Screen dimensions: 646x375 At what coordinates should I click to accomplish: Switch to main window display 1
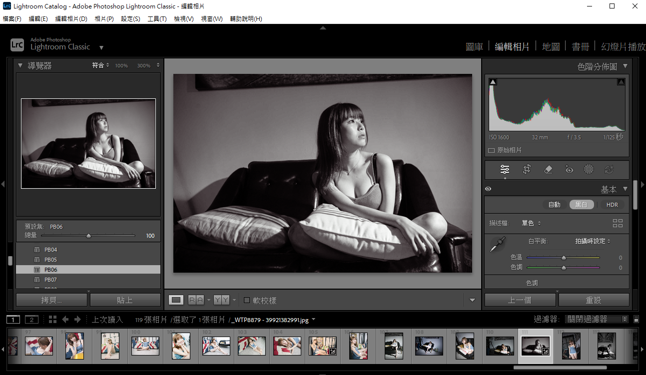coord(13,320)
